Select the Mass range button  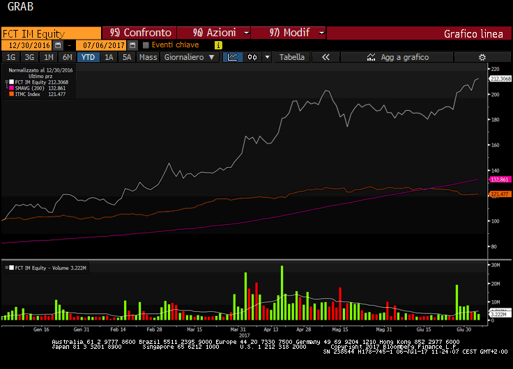148,57
